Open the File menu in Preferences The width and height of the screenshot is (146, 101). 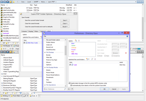tap(45, 36)
